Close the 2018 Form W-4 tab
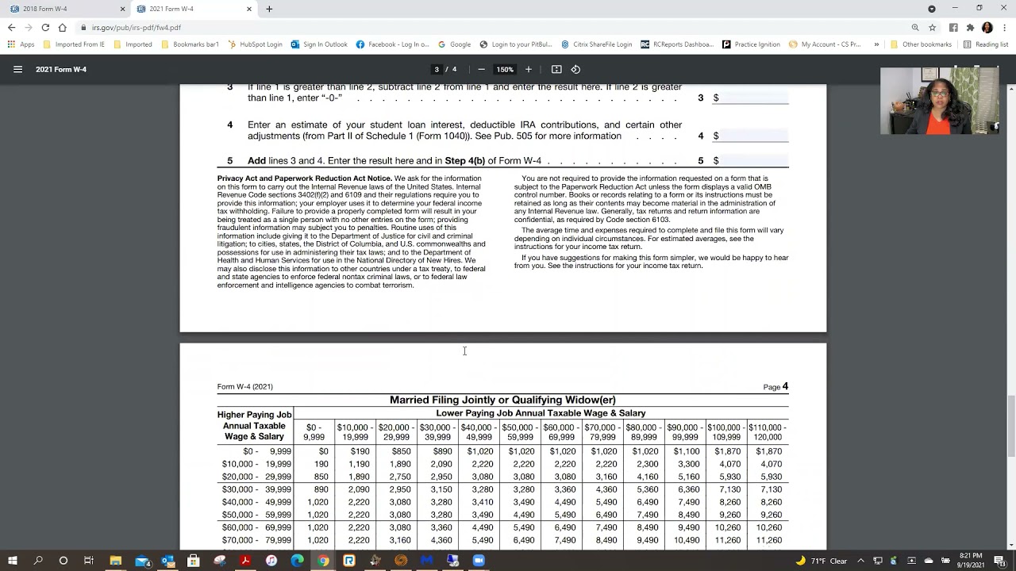The image size is (1016, 571). pos(122,9)
